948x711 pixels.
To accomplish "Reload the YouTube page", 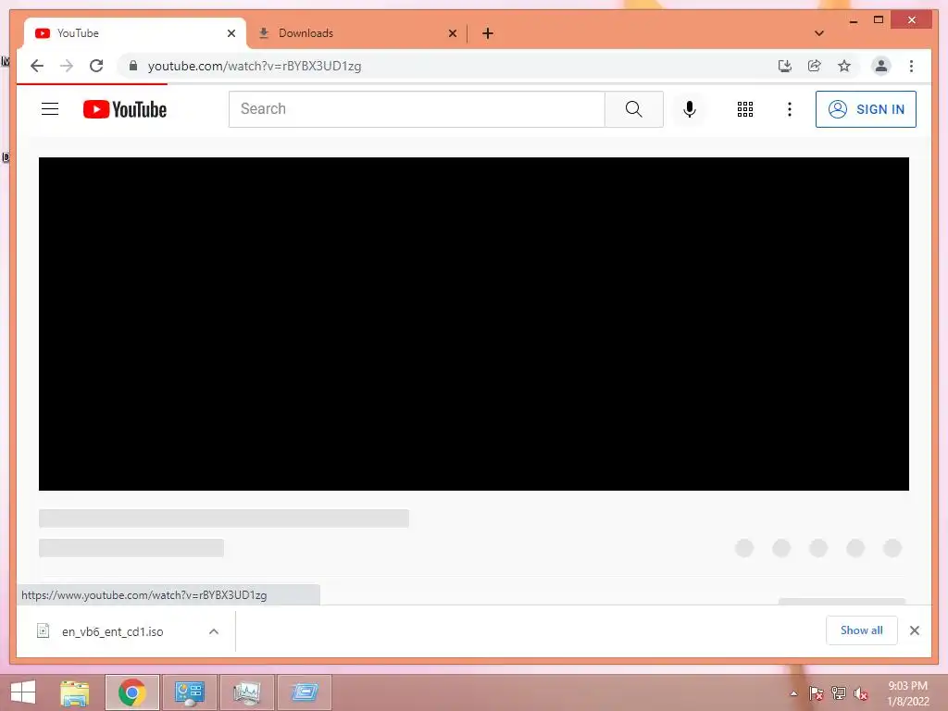I will 96,66.
